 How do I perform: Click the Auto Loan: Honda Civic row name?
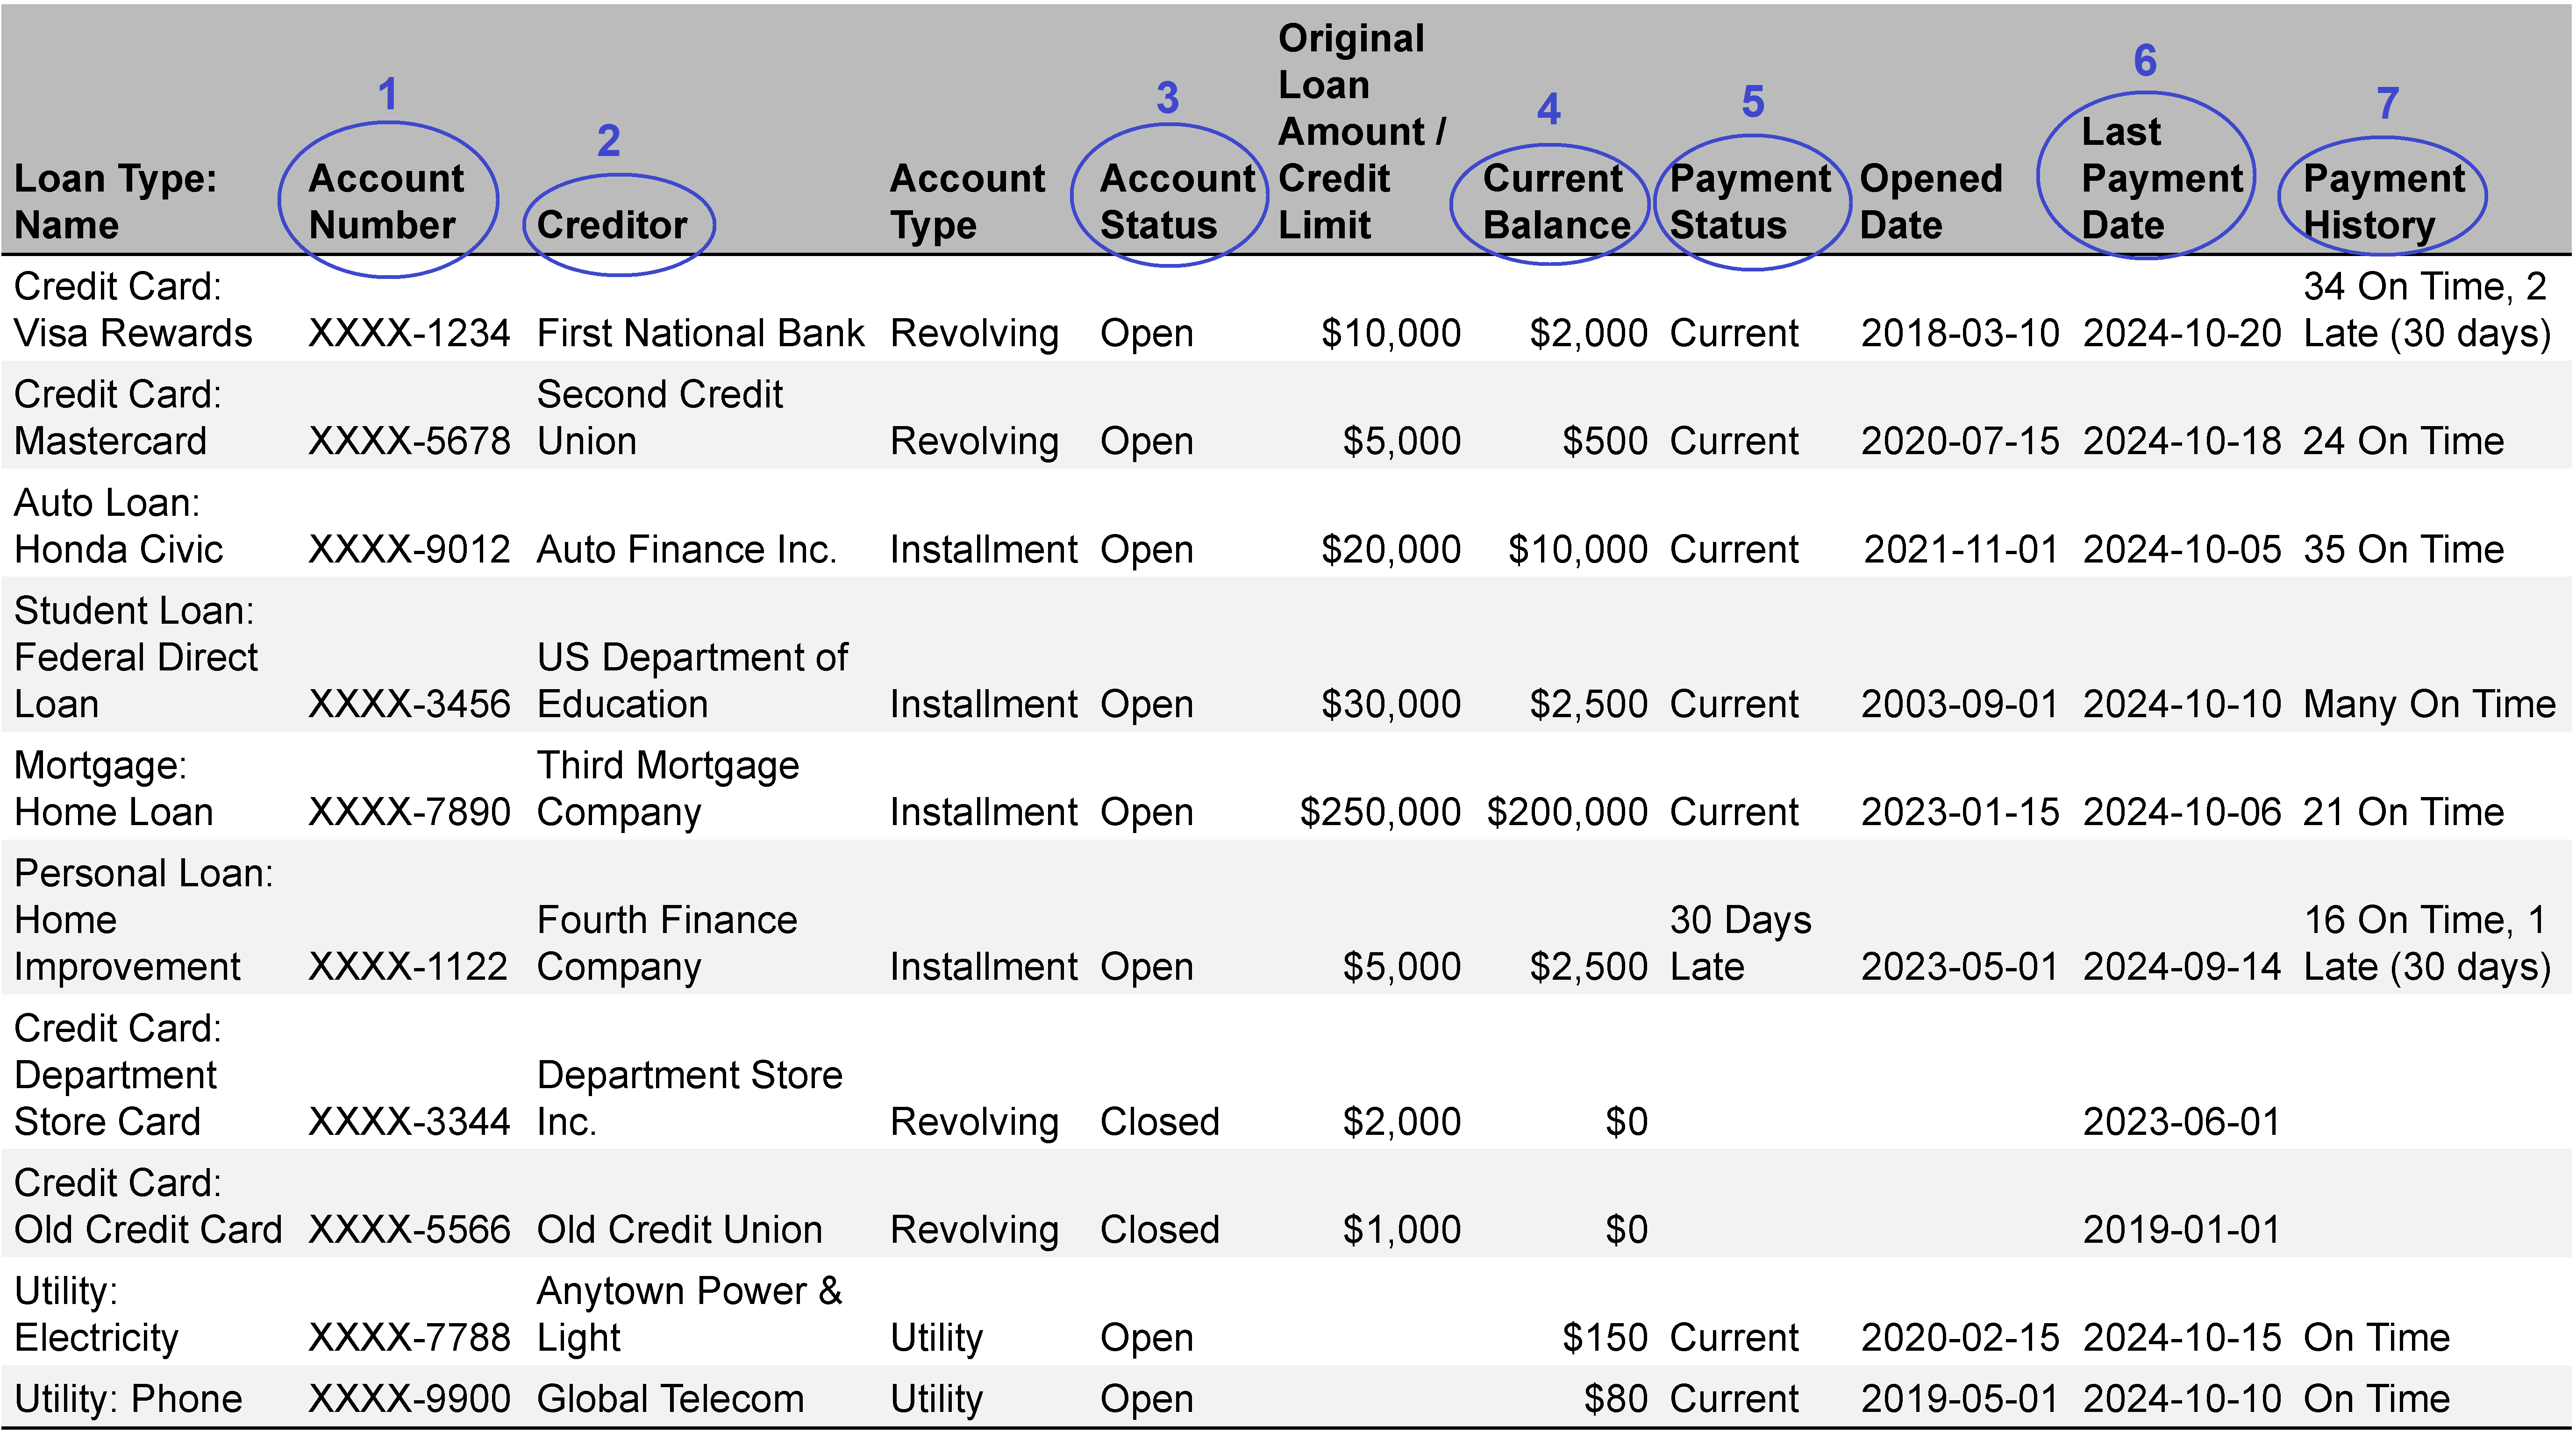[118, 526]
